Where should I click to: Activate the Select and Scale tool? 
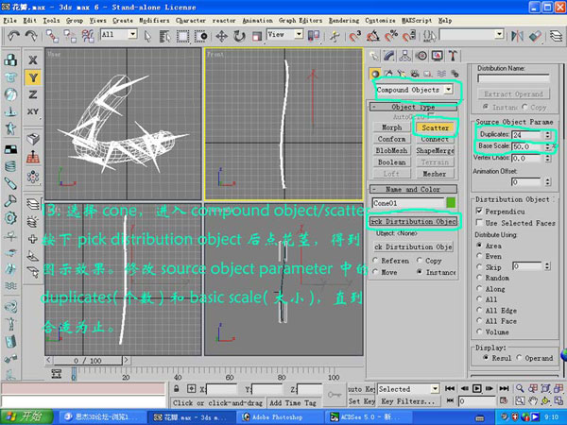pos(257,36)
